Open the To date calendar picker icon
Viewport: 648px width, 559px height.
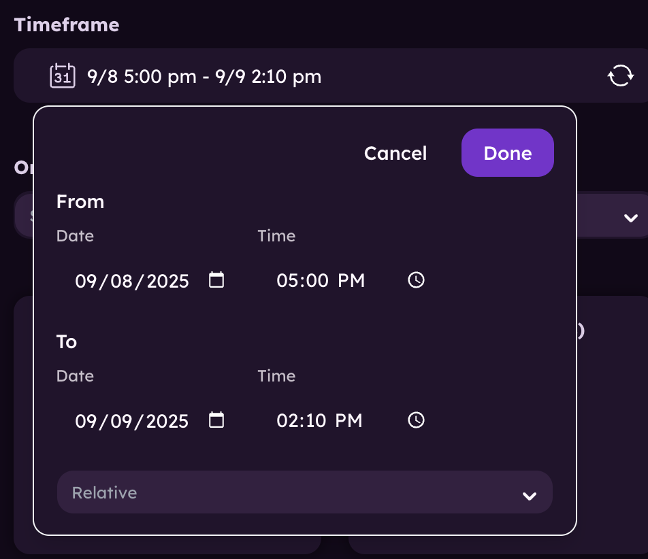(x=216, y=420)
